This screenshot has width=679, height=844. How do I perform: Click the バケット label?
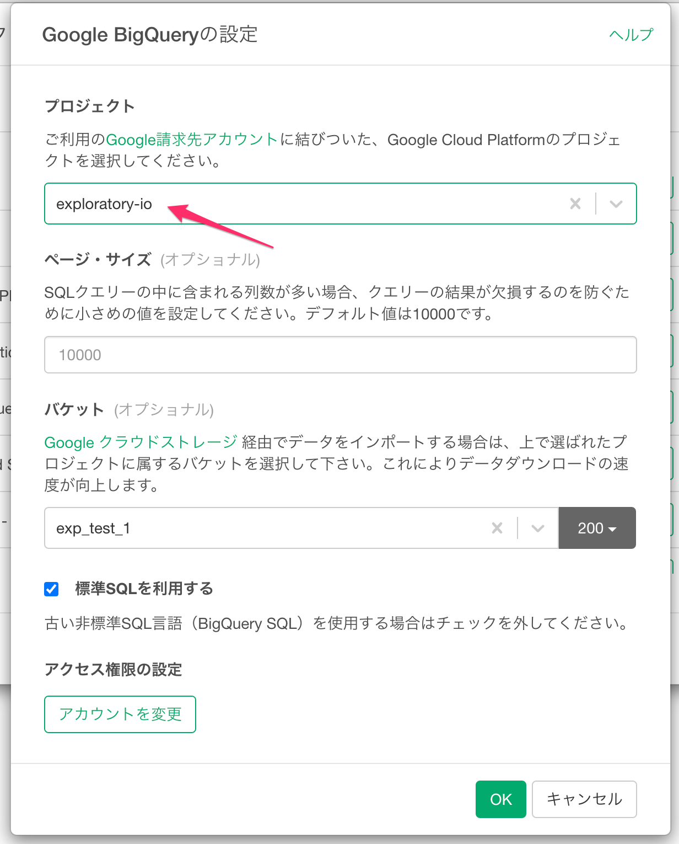click(x=74, y=409)
